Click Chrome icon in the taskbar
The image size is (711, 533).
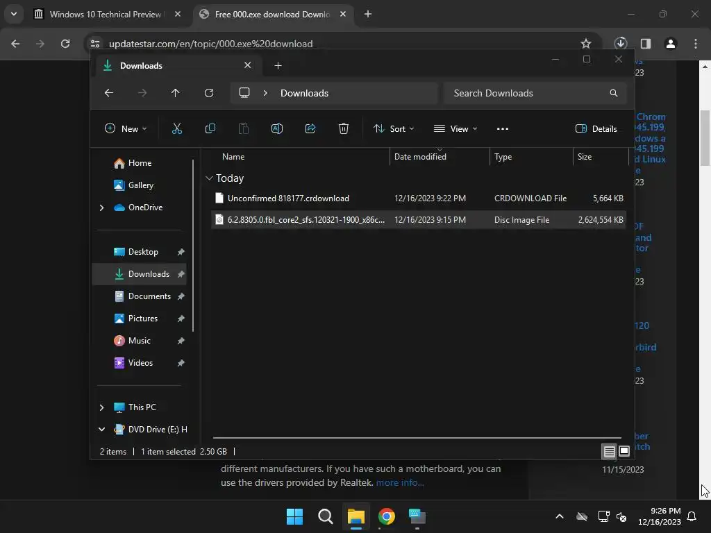click(x=386, y=516)
